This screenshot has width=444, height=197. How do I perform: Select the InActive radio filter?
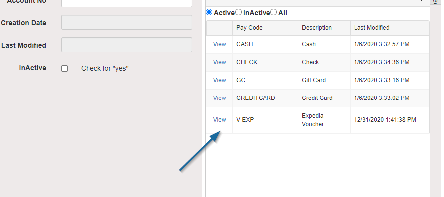tap(239, 12)
